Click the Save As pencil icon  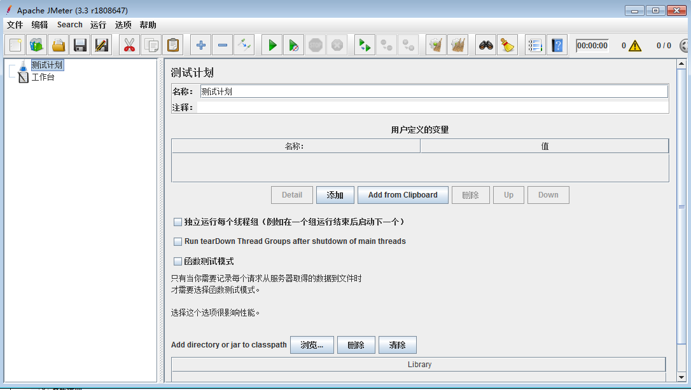(102, 45)
